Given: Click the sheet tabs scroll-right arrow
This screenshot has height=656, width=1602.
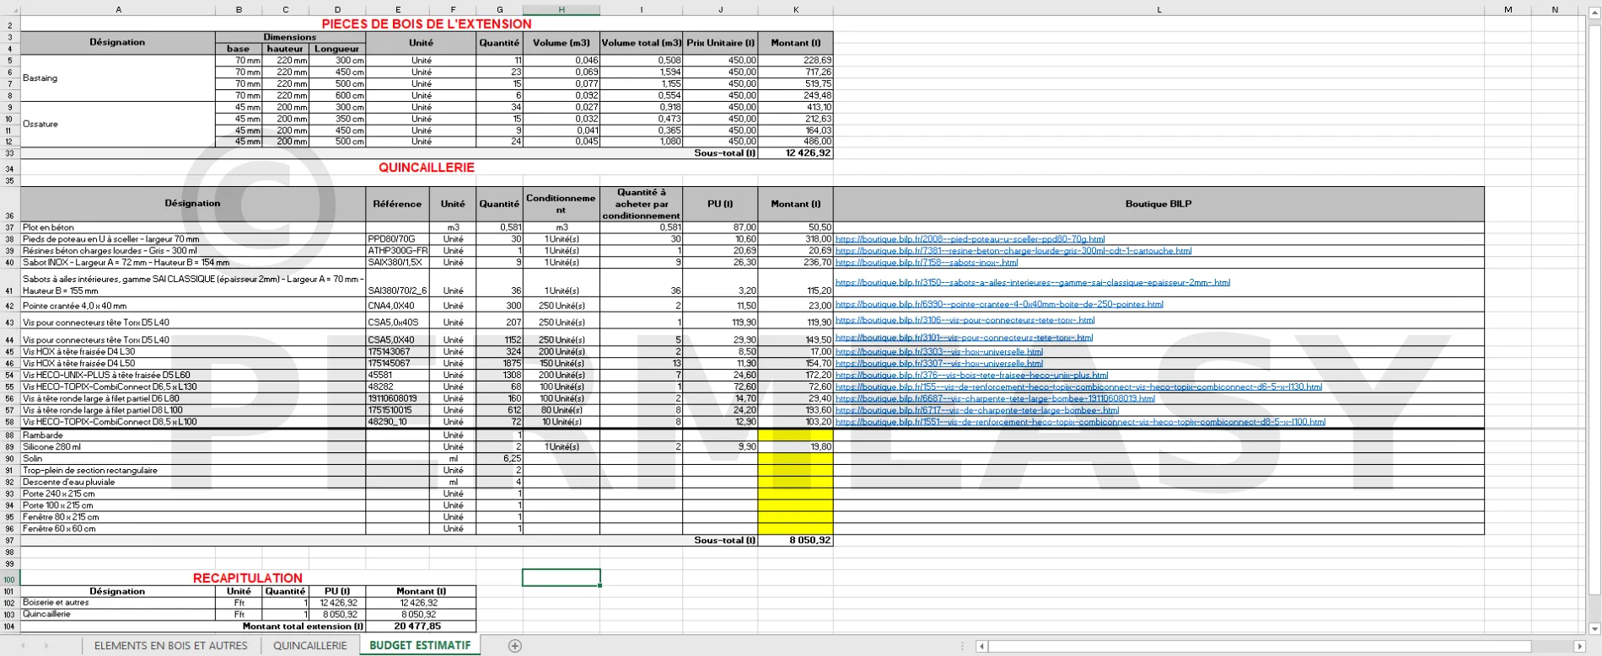Looking at the screenshot, I should coord(46,646).
